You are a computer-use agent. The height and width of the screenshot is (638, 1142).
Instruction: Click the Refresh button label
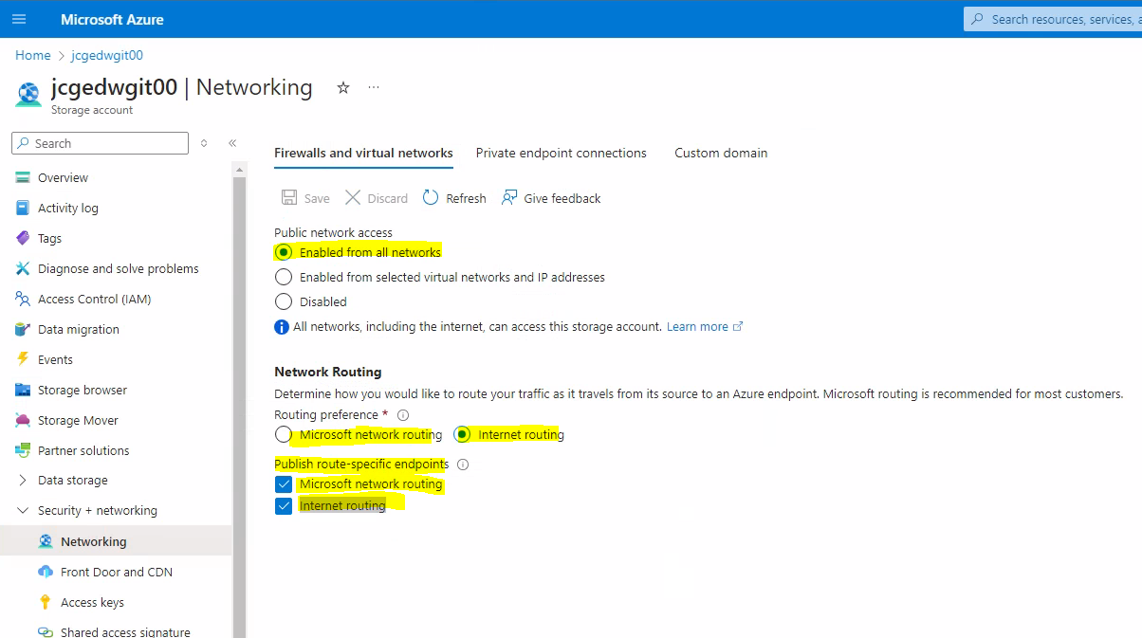tap(466, 198)
